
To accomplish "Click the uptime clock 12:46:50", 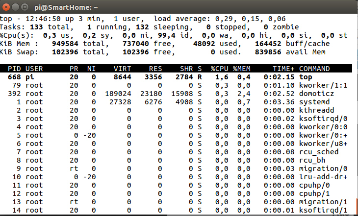I will click(x=43, y=19).
